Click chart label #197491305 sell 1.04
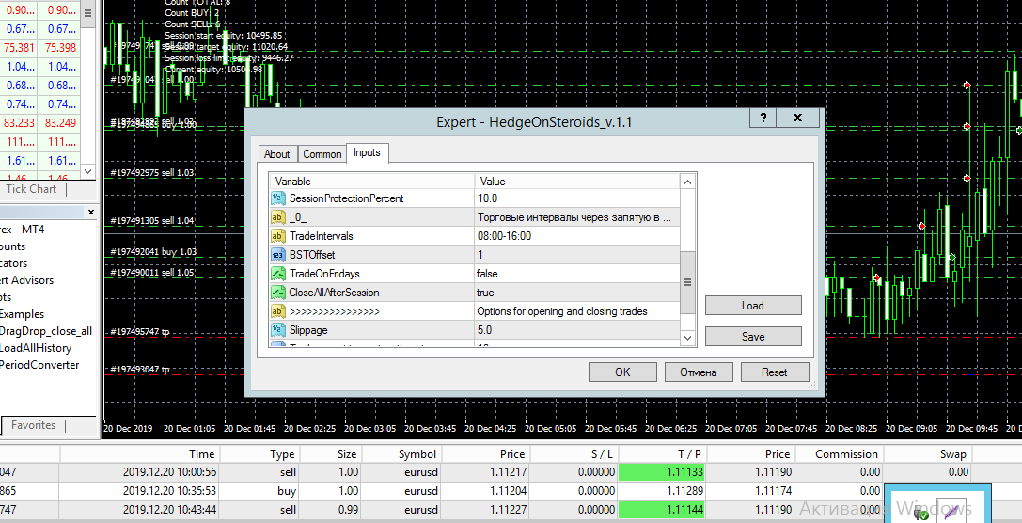 point(152,220)
